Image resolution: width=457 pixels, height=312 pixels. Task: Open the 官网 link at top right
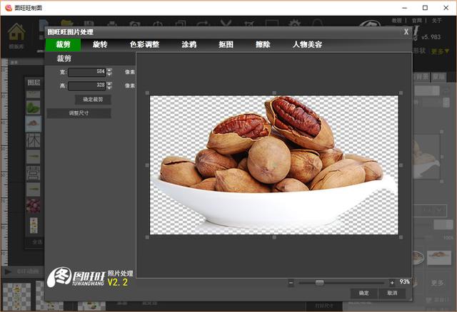[417, 21]
